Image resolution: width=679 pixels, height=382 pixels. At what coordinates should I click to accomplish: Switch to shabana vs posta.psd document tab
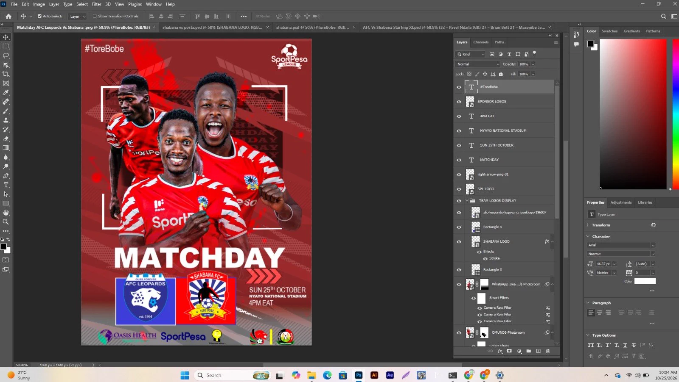point(212,28)
